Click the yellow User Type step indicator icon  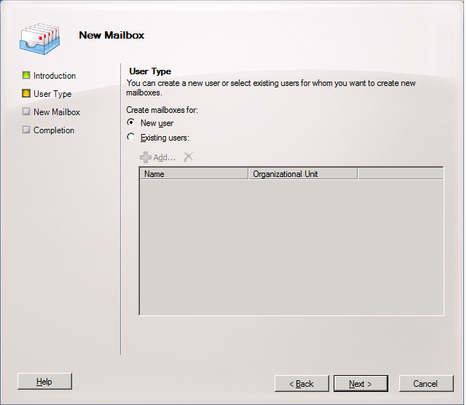pyautogui.click(x=26, y=93)
